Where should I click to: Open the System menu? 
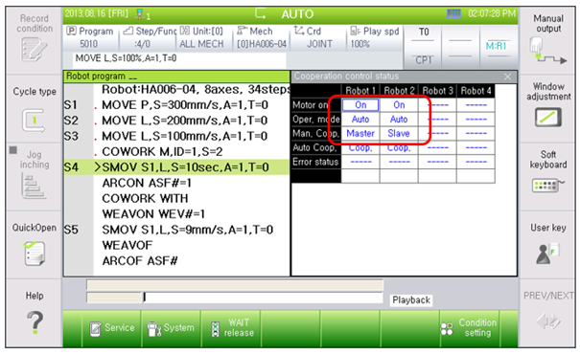tap(171, 328)
